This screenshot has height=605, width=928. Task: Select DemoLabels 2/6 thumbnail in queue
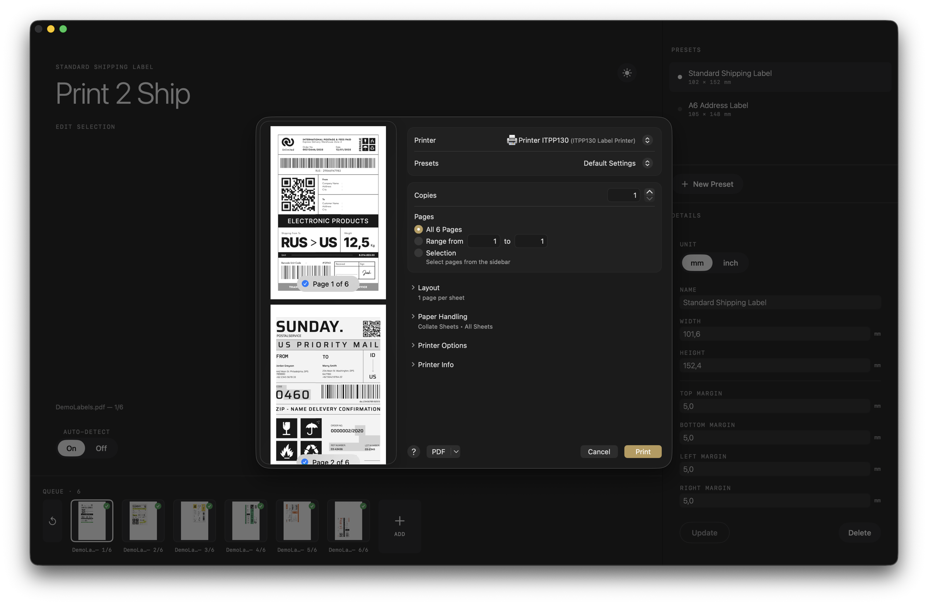143,521
